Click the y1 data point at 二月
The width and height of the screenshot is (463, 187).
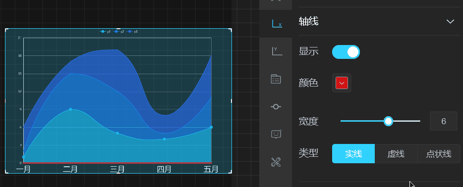click(70, 109)
